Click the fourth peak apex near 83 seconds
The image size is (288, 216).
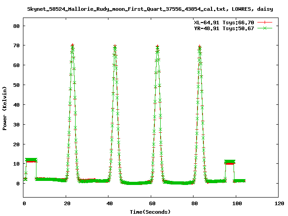pyautogui.click(x=200, y=47)
